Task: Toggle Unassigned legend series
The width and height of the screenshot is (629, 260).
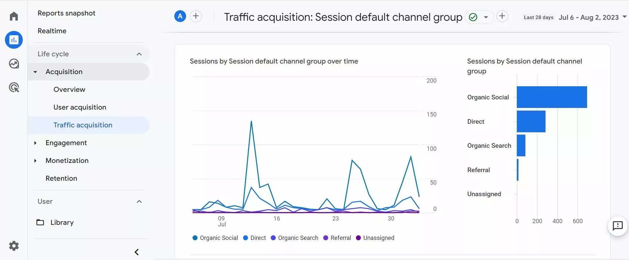Action: click(375, 238)
